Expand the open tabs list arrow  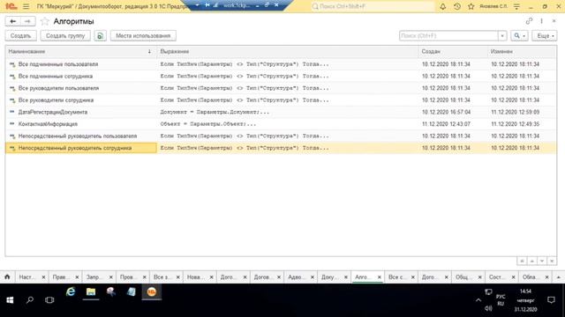(x=559, y=277)
